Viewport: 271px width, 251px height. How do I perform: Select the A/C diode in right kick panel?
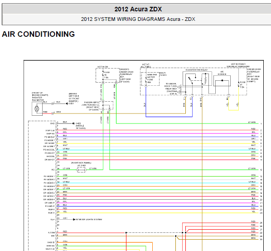[x=81, y=170]
